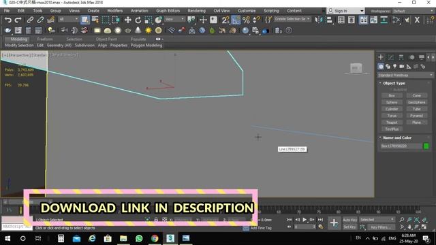Select the Lights category icon
The image size is (436, 245).
[x=394, y=67]
